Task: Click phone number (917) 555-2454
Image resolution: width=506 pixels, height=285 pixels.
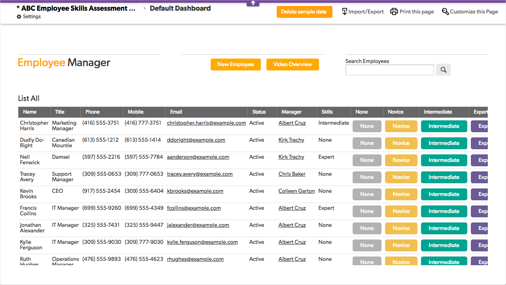Action: (101, 191)
